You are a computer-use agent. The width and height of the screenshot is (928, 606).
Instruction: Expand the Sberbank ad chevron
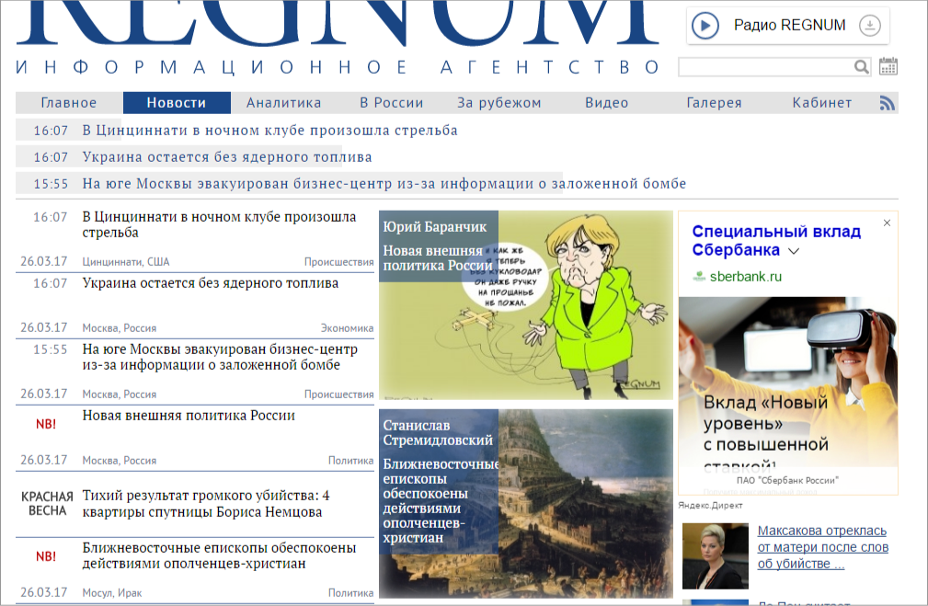[794, 251]
